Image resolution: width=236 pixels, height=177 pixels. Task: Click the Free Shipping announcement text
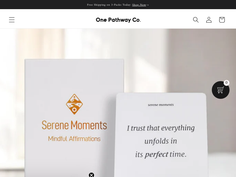point(109,5)
